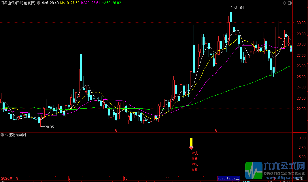The width and height of the screenshot is (308, 182).
Task: Click the highlighted date 2025/12/02/二
Action: (x=229, y=178)
